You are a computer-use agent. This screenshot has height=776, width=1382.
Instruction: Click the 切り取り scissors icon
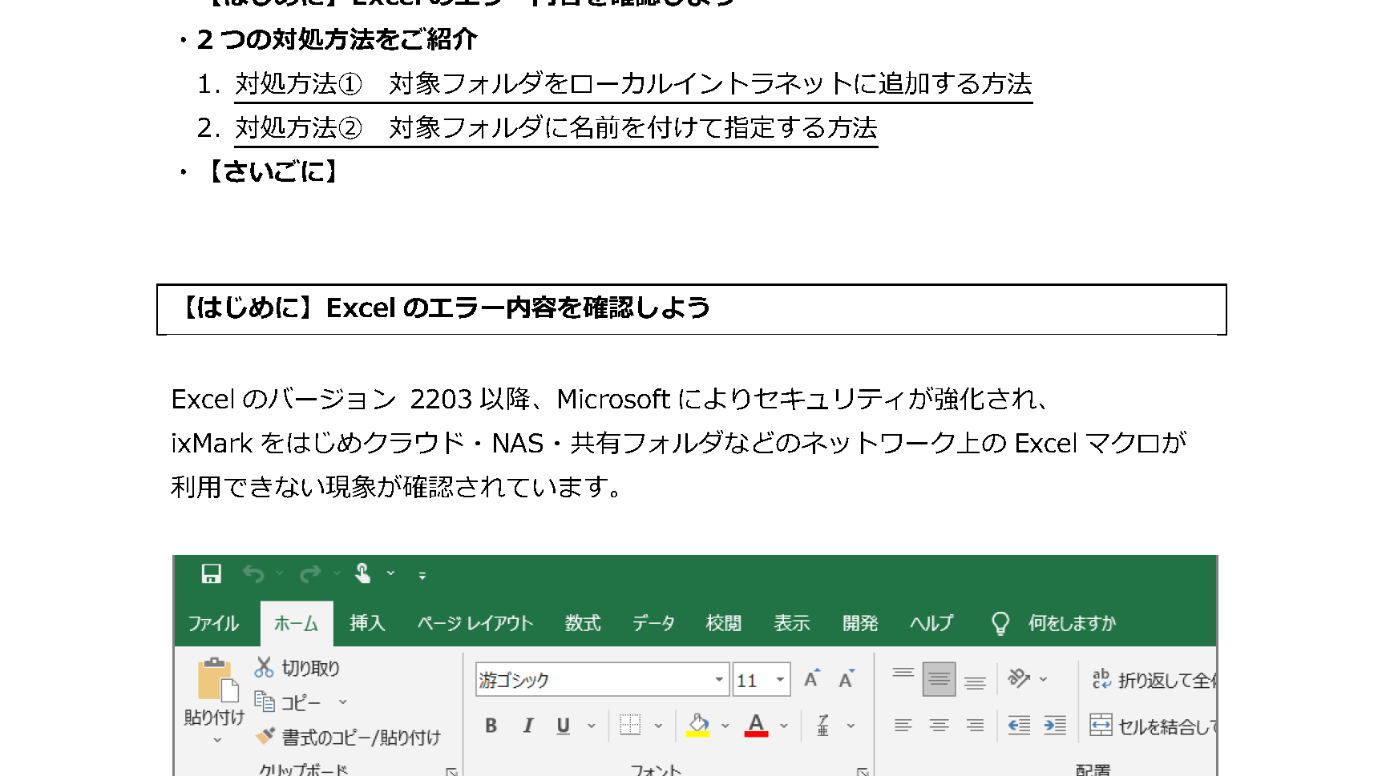click(x=264, y=667)
